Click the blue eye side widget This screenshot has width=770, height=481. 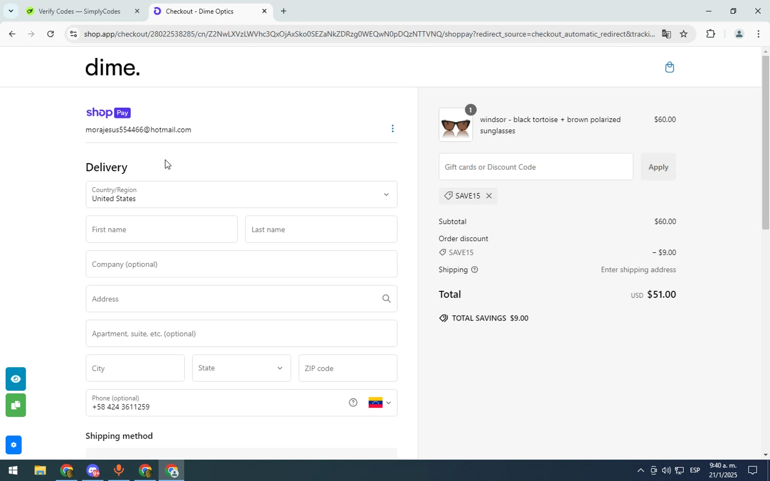[x=16, y=379]
